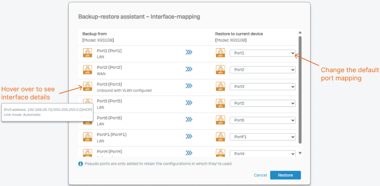Click the restore-side eth icon beside Port5 dropdown

[220, 103]
